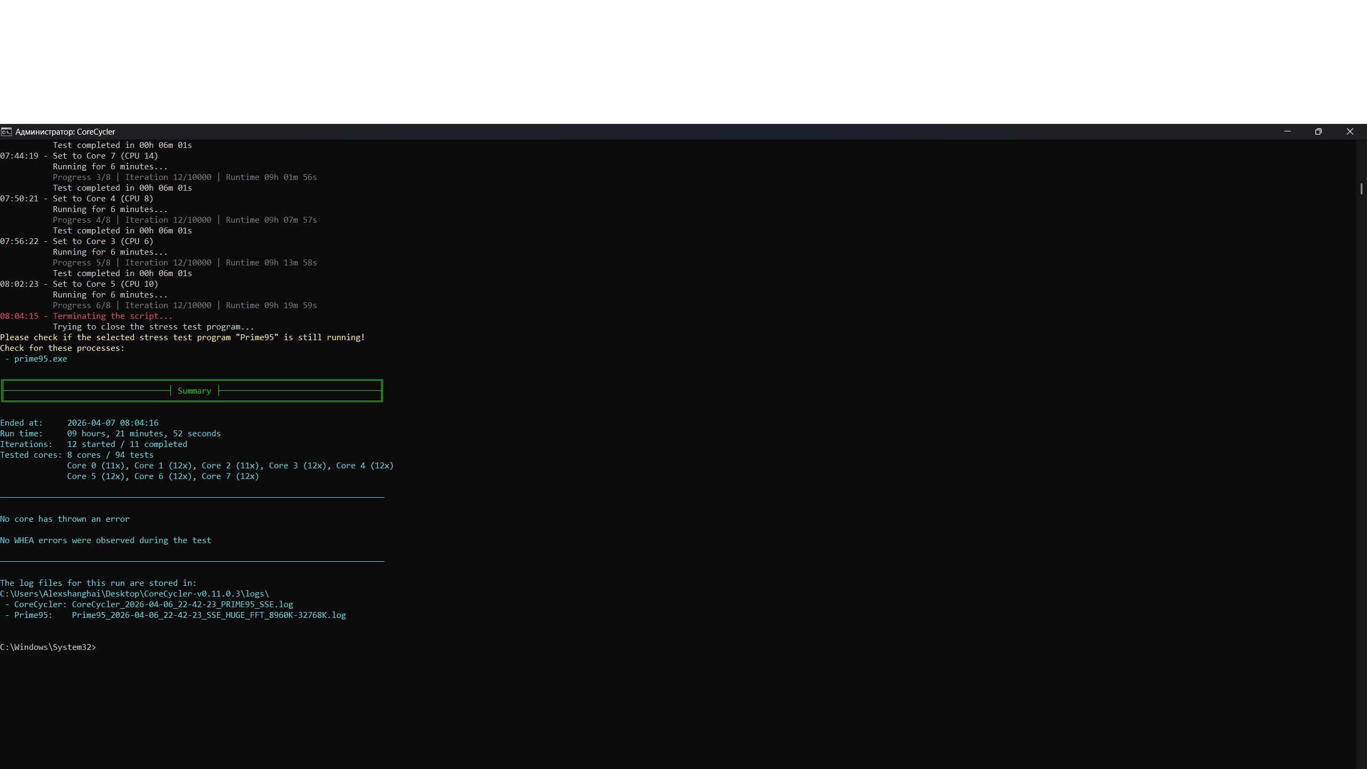Click the 'Set to Core 7 (CPU 14)' line
Screen dimensions: 1367x769
[105, 156]
